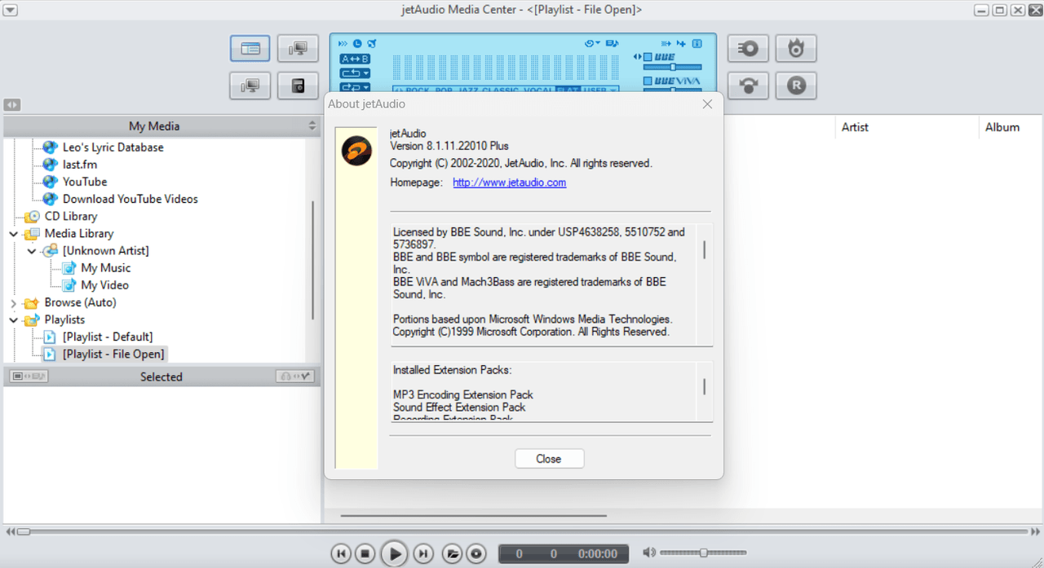
Task: Select [Playlist - Default]
Action: (x=107, y=337)
